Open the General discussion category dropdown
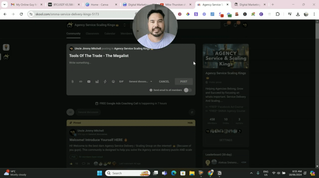The width and height of the screenshot is (319, 178). click(x=140, y=82)
